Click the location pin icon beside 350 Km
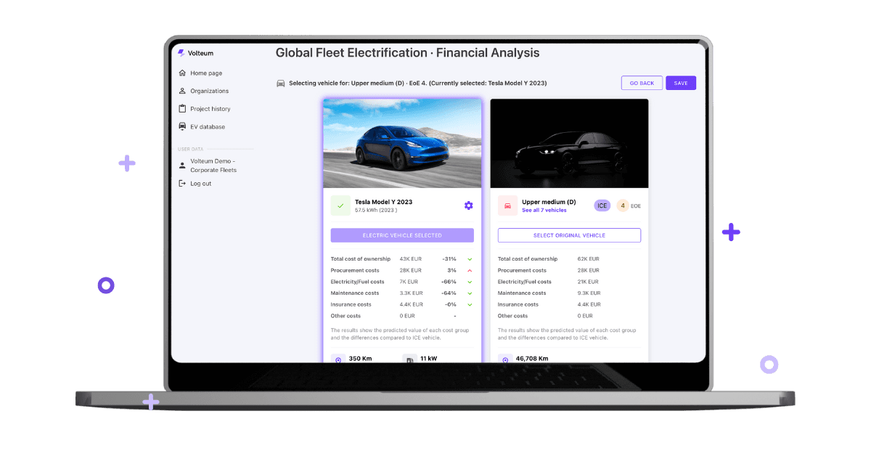The width and height of the screenshot is (871, 456). [338, 359]
